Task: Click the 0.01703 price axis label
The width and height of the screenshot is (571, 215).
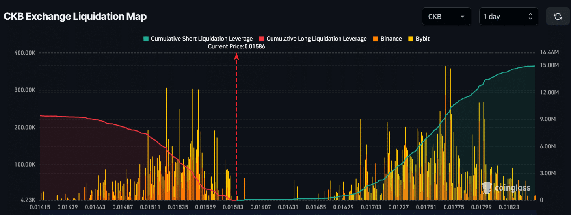Action: point(370,207)
